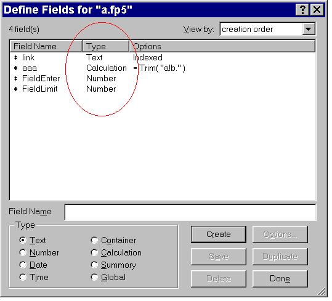The width and height of the screenshot is (332, 301).
Task: Close the Define Fields dialog
Action: [x=317, y=10]
